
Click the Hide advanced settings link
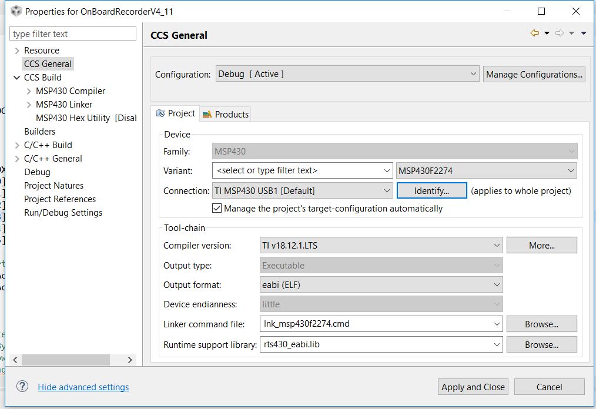tap(83, 387)
